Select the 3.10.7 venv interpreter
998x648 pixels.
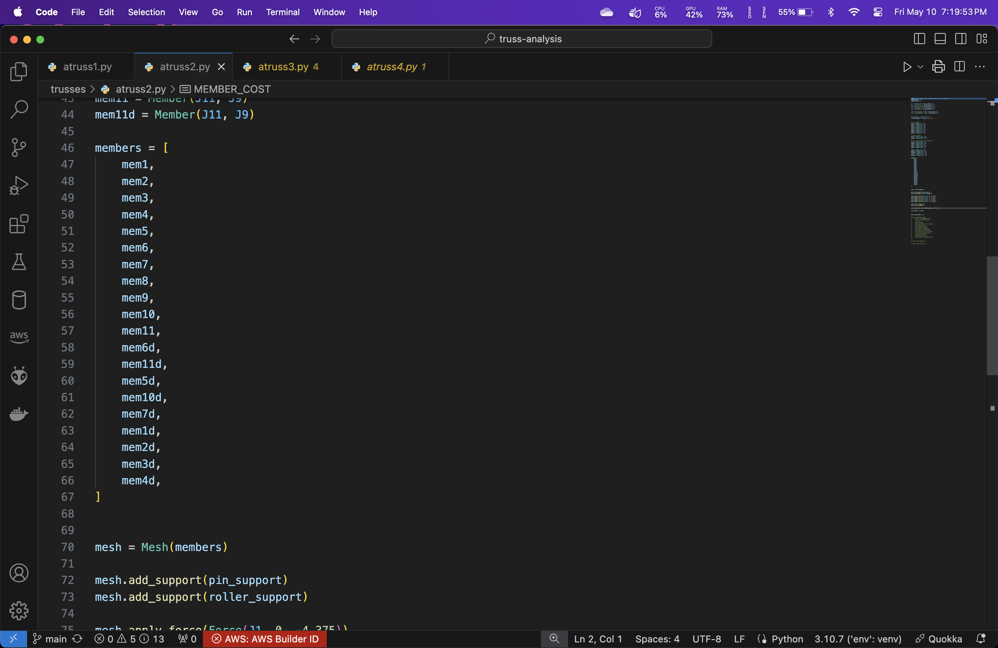[x=857, y=639]
